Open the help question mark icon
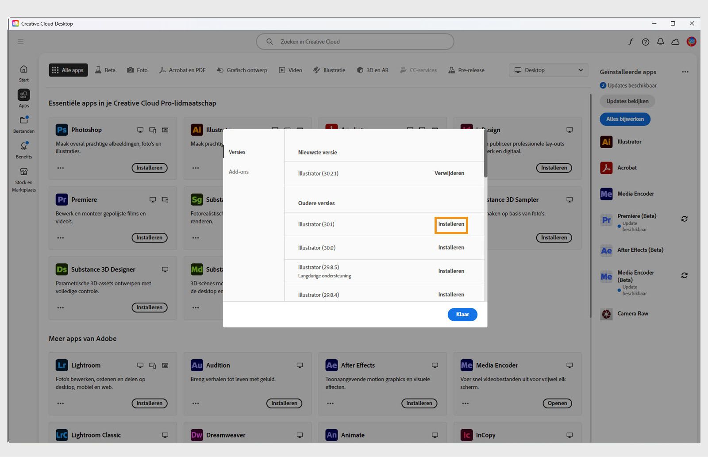Screen dimensions: 708x457 [x=646, y=42]
